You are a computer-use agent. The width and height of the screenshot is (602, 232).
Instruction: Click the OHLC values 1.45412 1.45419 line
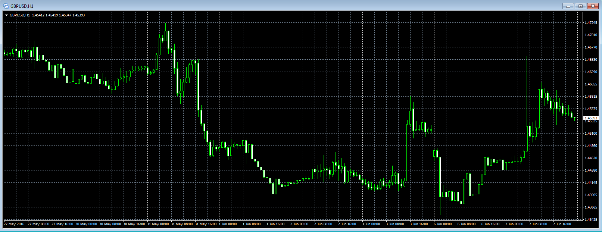(58, 15)
